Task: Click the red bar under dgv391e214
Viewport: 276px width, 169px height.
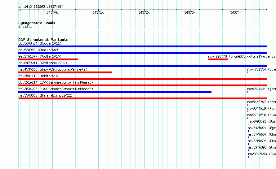Action: click(143, 85)
